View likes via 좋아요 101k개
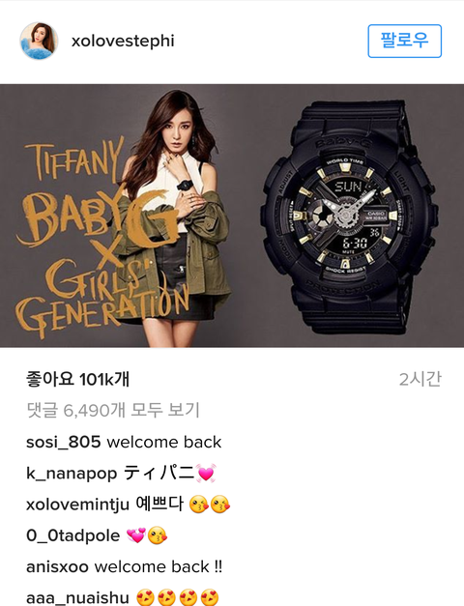Viewport: 464px width, 606px height. point(77,379)
